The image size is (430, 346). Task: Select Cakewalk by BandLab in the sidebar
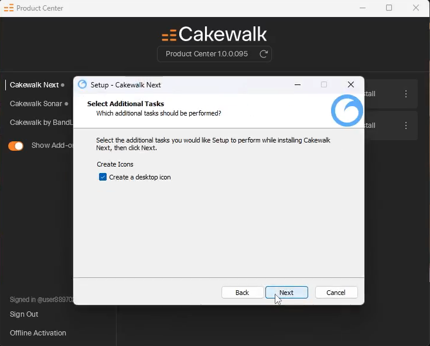(x=42, y=122)
